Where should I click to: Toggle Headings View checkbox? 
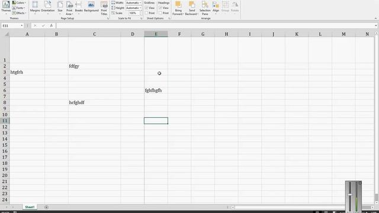(x=160, y=8)
